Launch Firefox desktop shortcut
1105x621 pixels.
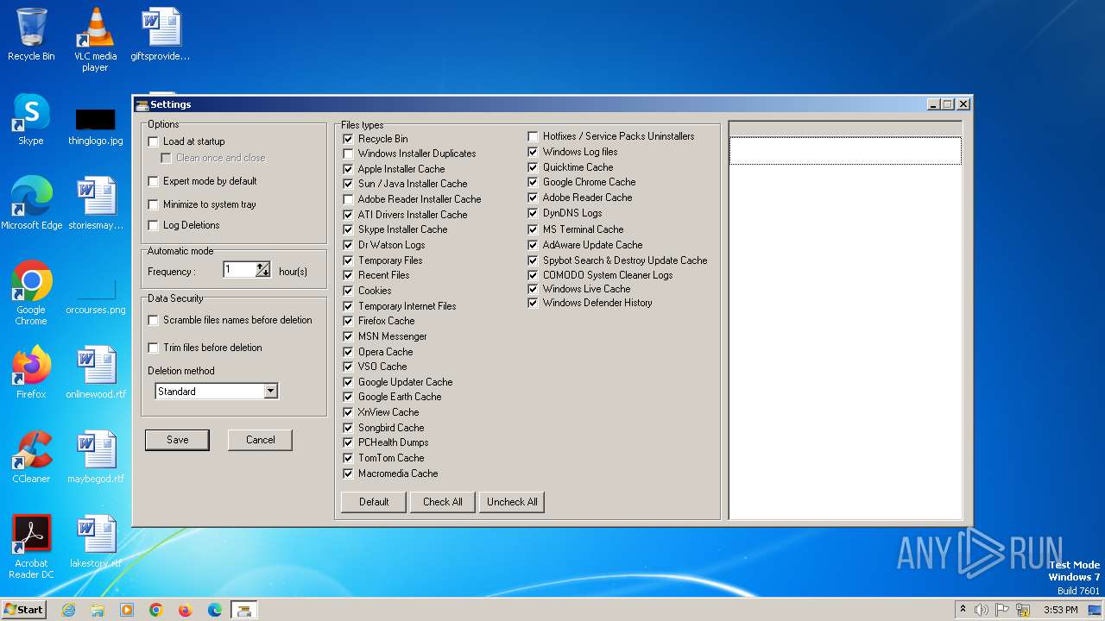[31, 373]
